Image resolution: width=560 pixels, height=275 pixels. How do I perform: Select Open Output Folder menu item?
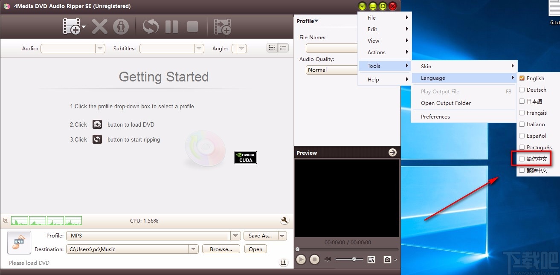pos(464,103)
